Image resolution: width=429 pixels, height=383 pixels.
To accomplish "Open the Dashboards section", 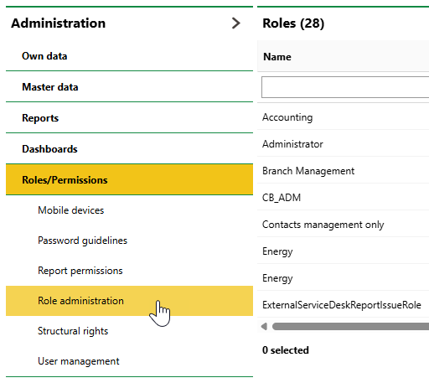I will click(x=129, y=149).
